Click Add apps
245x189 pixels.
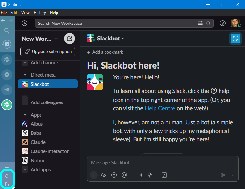coord(41,170)
